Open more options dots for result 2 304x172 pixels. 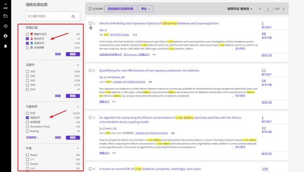(x=114, y=102)
